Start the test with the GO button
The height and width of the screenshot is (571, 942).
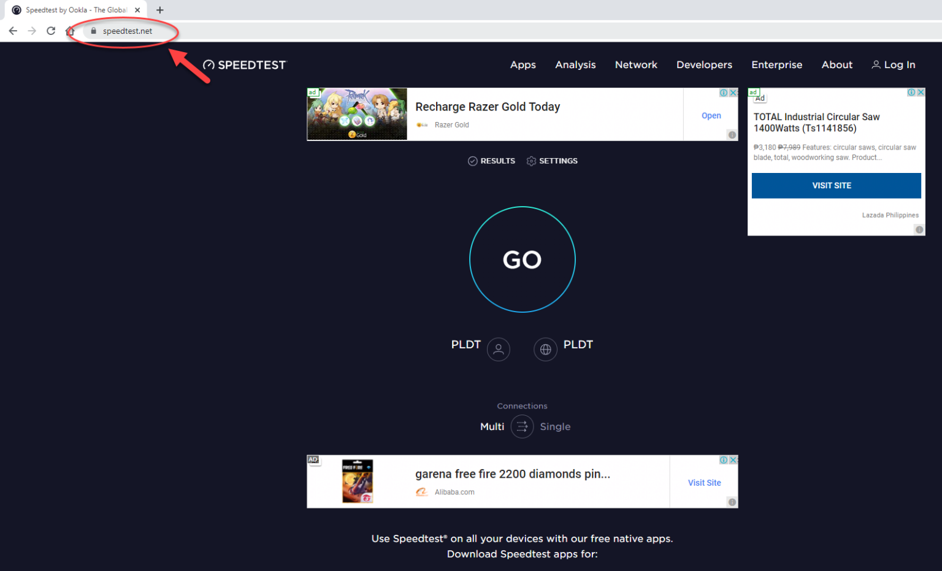pyautogui.click(x=523, y=259)
